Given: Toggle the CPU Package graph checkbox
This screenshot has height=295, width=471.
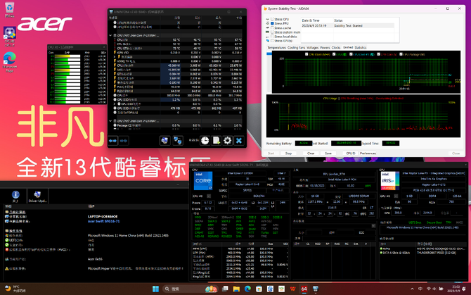Looking at the screenshot, I should click(401, 54).
